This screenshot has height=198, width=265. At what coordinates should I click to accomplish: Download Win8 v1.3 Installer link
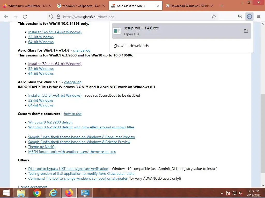(x=55, y=95)
